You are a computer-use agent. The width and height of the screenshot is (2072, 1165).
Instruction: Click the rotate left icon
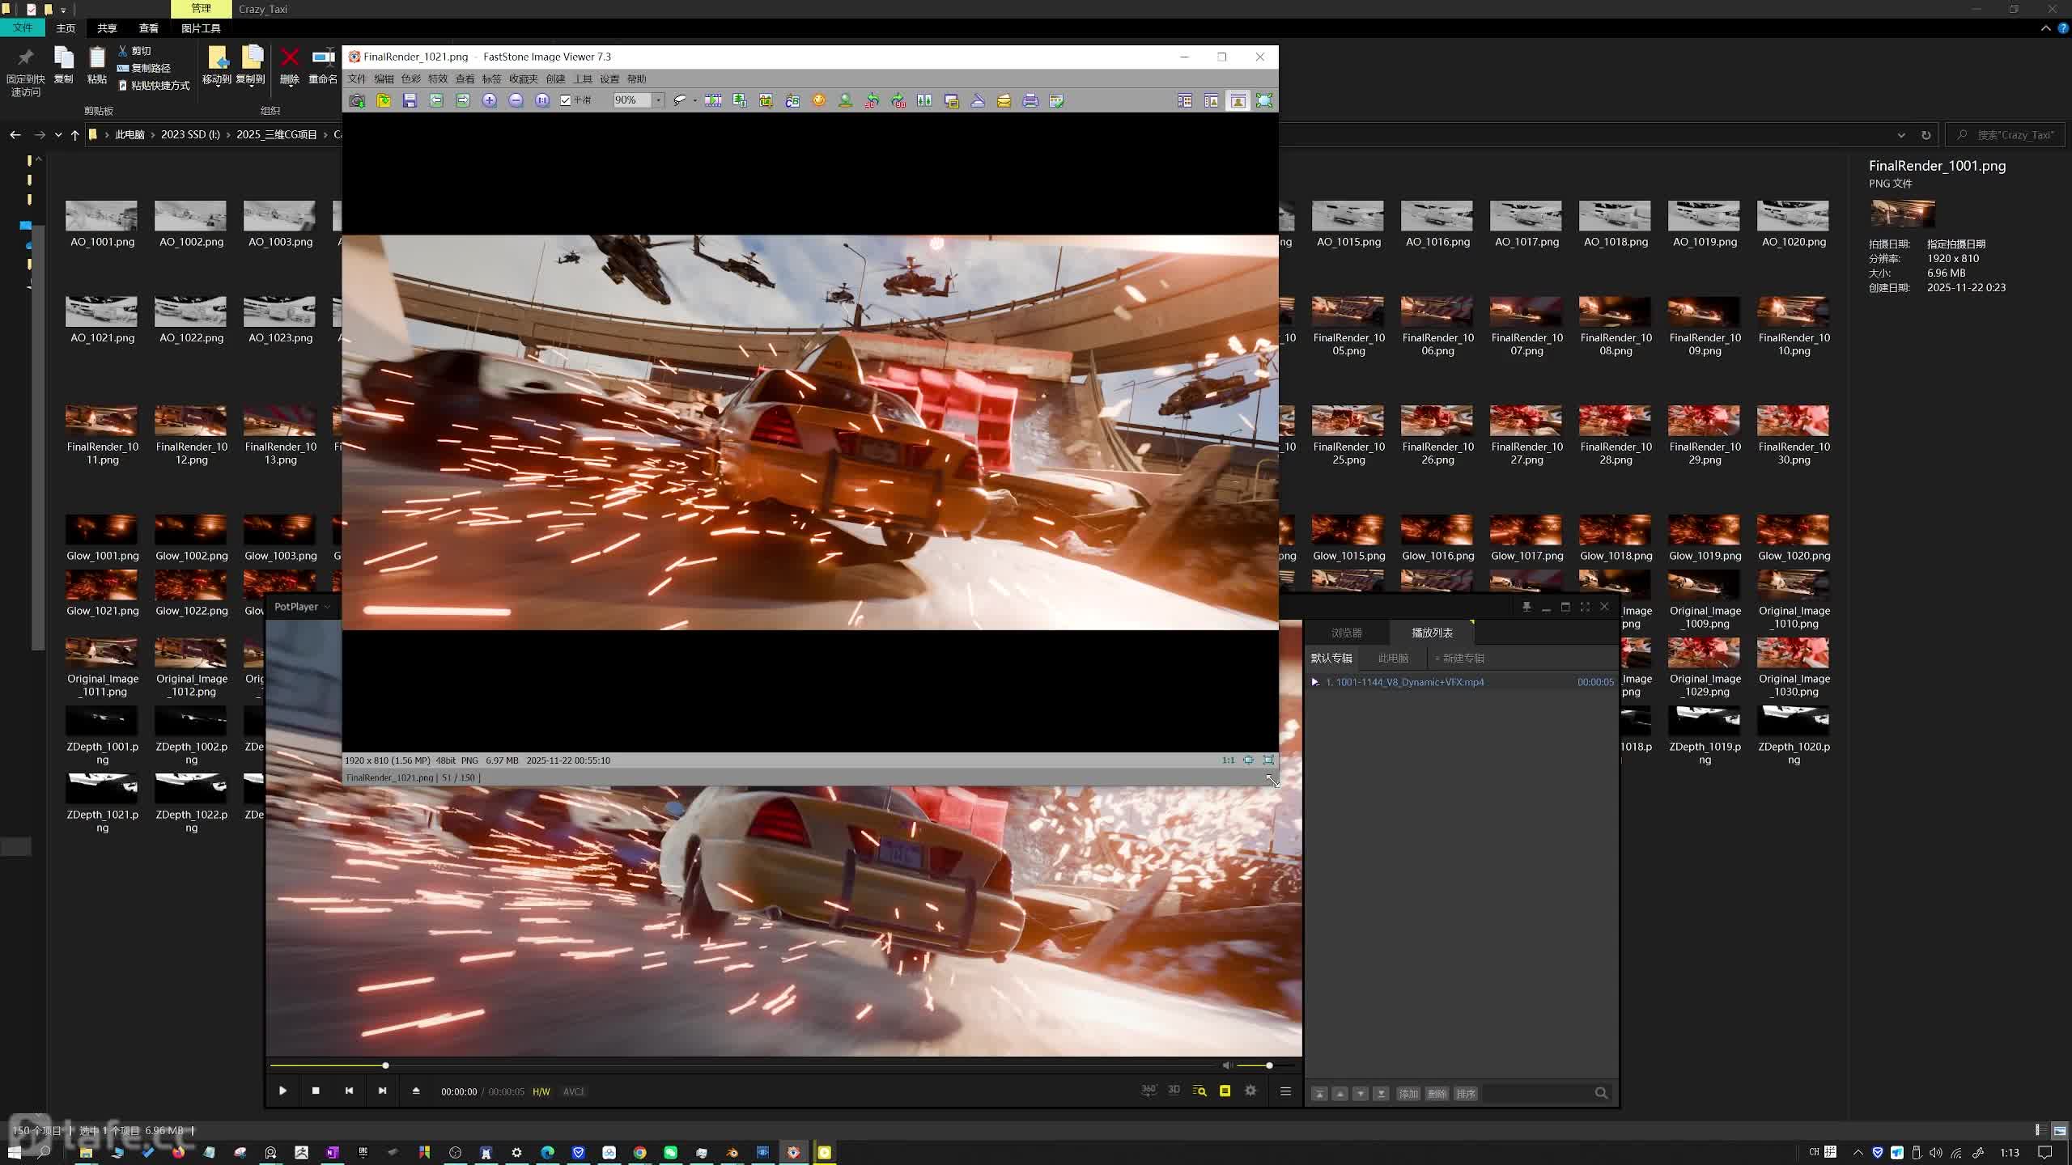point(872,100)
